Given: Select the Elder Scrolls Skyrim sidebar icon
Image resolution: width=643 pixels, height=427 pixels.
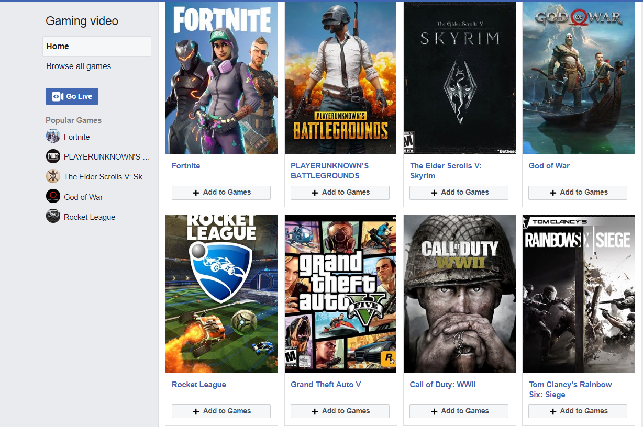Looking at the screenshot, I should (x=53, y=176).
